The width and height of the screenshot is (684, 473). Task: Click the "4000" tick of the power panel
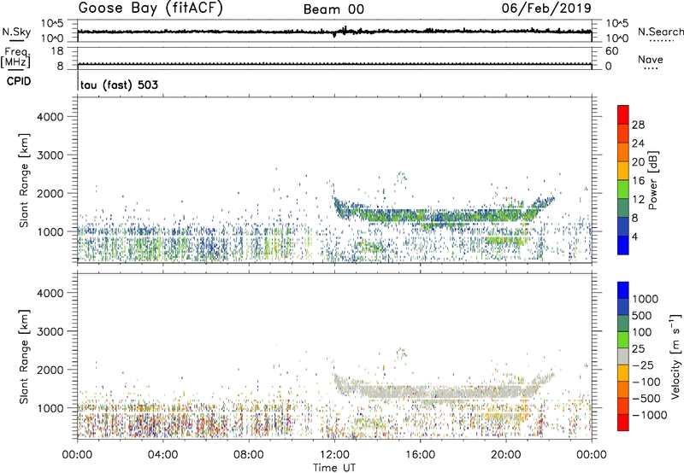(x=50, y=117)
